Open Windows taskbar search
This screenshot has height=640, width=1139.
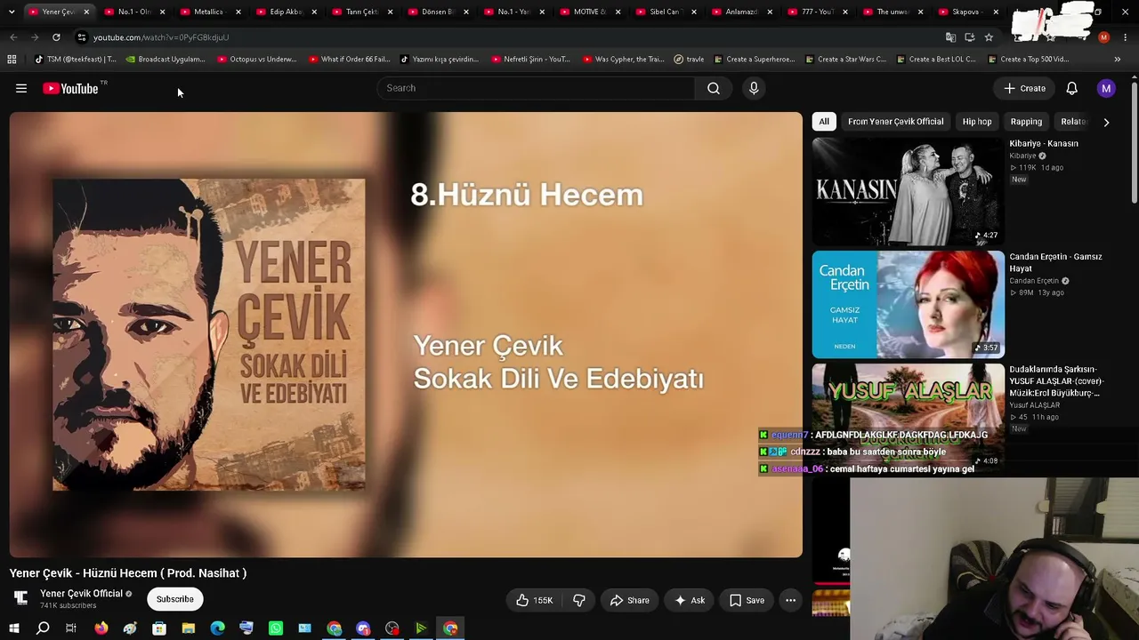(43, 628)
